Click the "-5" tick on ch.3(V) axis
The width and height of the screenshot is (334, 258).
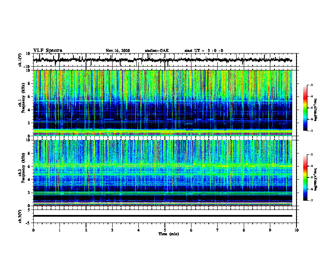[29, 223]
